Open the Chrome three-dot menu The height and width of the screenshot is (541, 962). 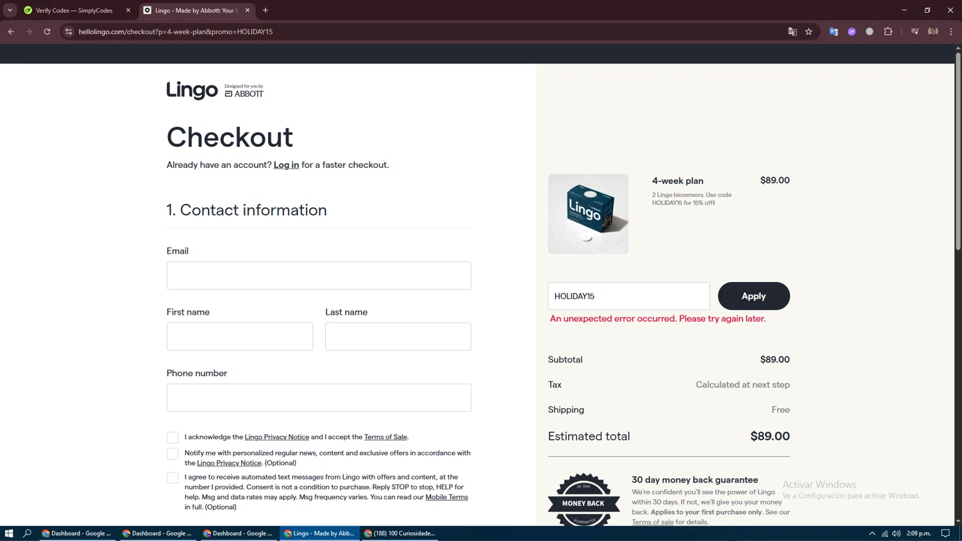click(x=950, y=31)
